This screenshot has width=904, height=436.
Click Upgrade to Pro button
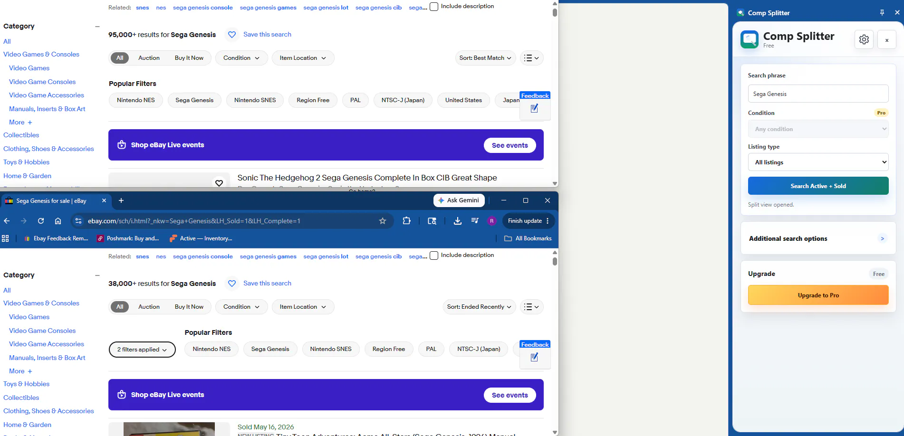(818, 295)
